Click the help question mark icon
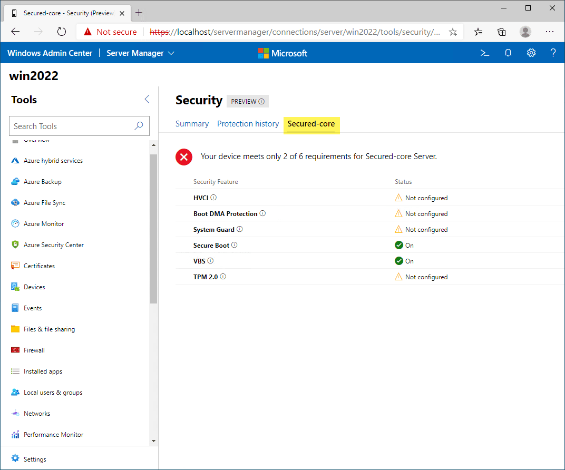The height and width of the screenshot is (470, 565). (x=553, y=53)
